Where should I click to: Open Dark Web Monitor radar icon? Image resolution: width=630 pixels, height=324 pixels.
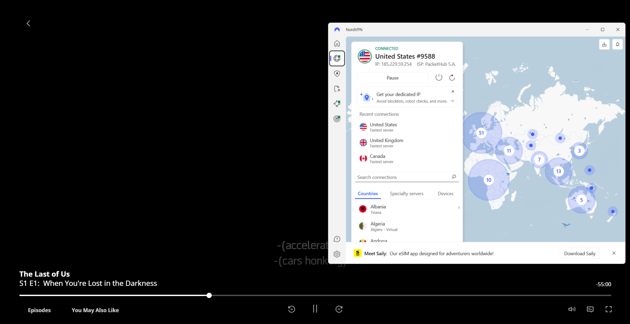[x=337, y=119]
